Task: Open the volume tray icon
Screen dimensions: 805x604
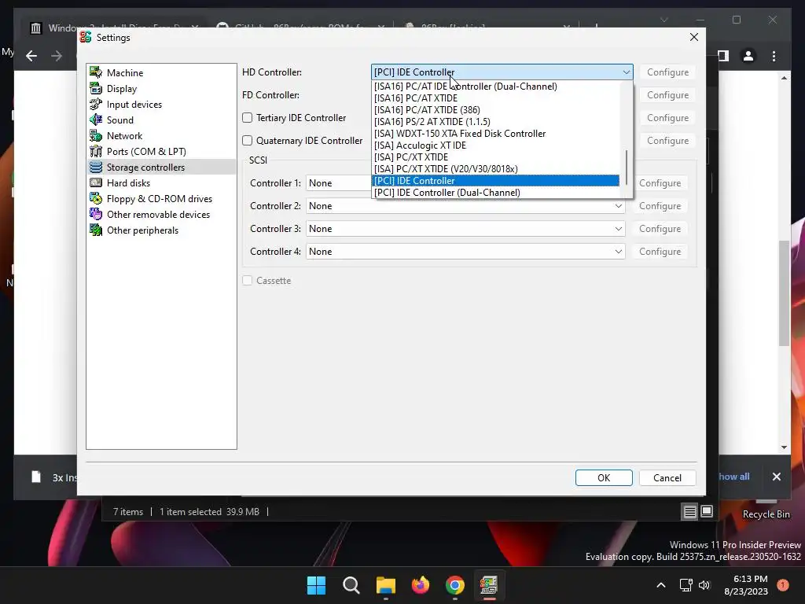Action: click(704, 585)
